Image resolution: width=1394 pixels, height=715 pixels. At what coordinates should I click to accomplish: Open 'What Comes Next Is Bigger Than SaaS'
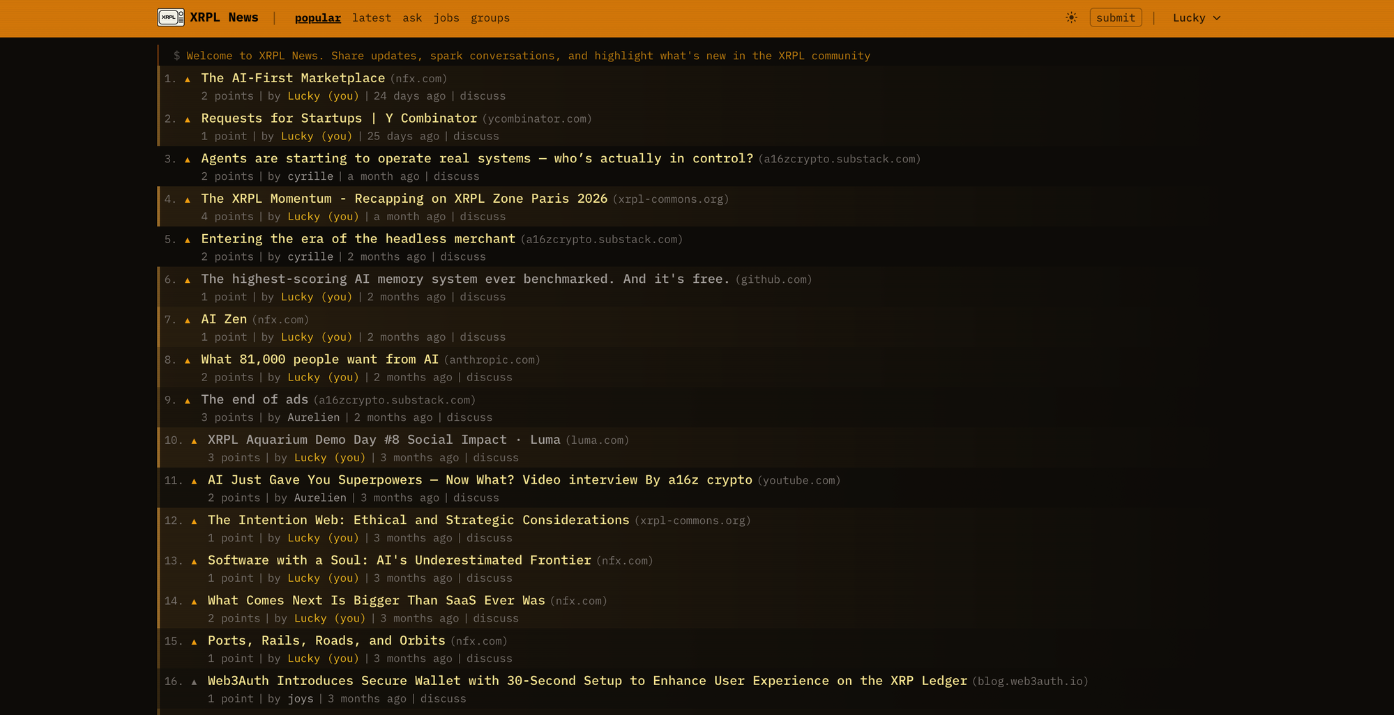tap(377, 600)
